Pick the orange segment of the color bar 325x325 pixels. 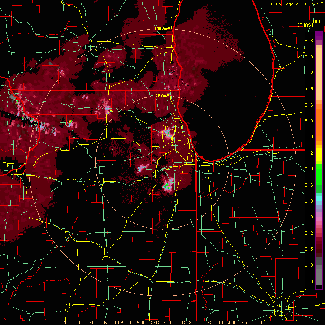point(319,124)
